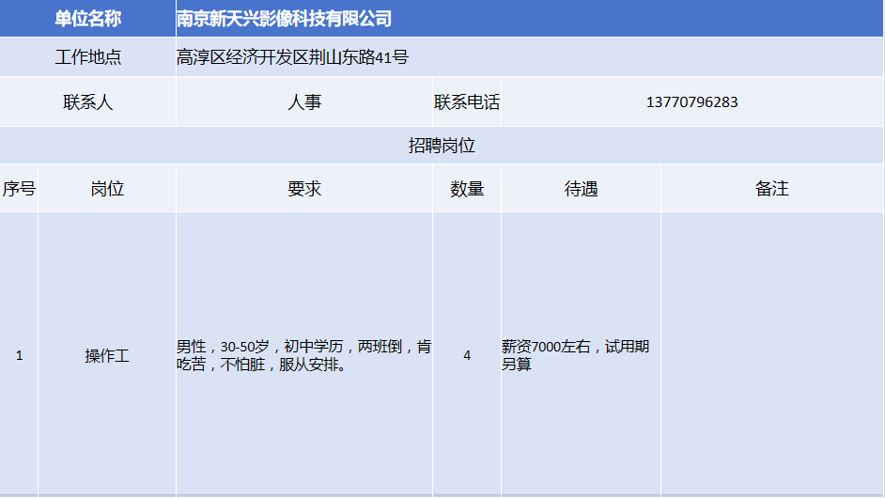Viewport: 885px width, 498px height.
Task: Click the 工作地点 label cell
Action: (x=87, y=57)
